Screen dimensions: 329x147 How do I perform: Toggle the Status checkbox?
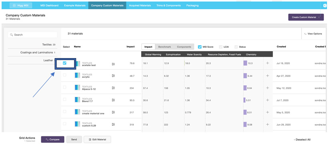coord(236,47)
